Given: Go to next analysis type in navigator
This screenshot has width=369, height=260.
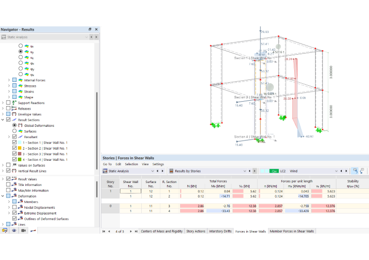Looking at the screenshot, I should pos(96,37).
